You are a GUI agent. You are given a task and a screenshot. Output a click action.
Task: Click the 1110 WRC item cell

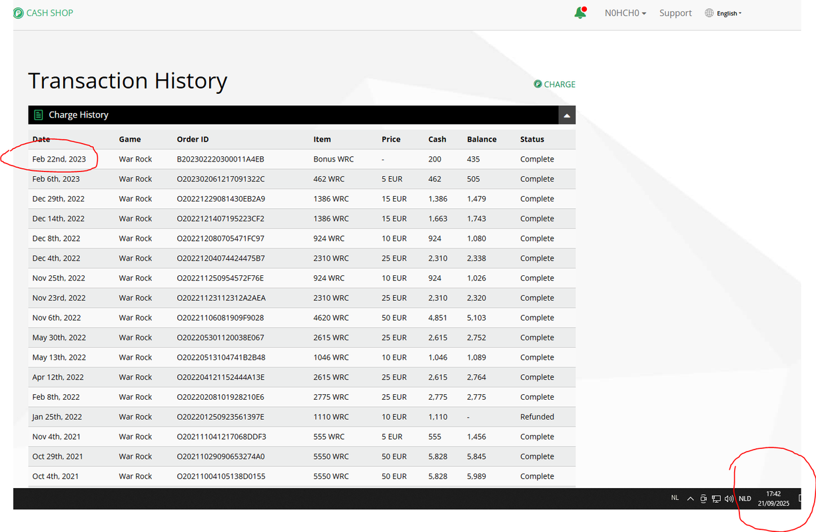pyautogui.click(x=331, y=417)
